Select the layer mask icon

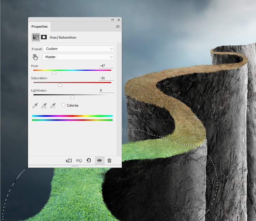pos(44,37)
